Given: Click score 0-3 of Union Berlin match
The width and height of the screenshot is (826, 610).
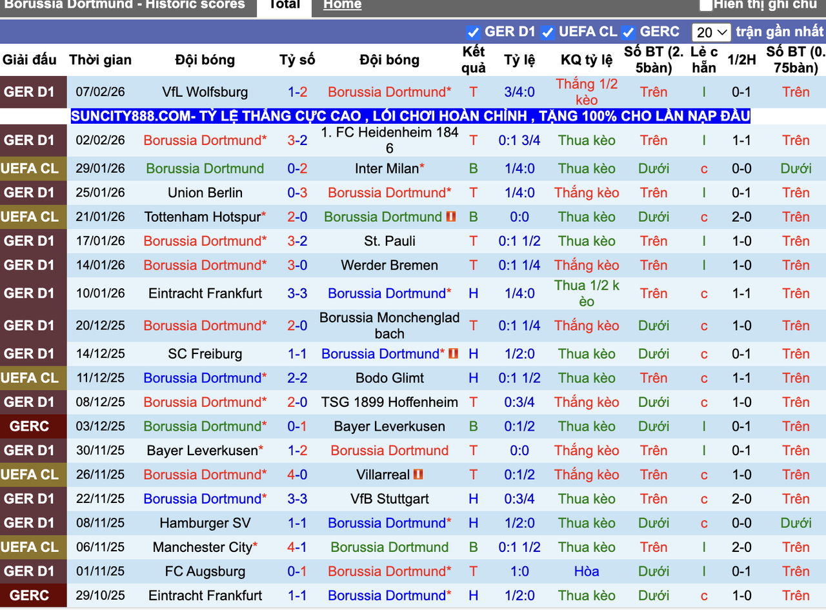Looking at the screenshot, I should click(297, 193).
